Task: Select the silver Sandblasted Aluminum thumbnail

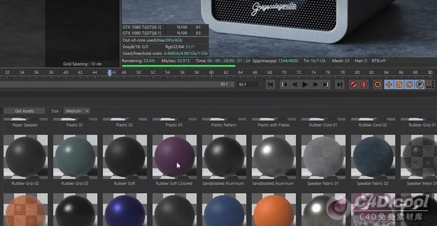Action: pyautogui.click(x=274, y=157)
